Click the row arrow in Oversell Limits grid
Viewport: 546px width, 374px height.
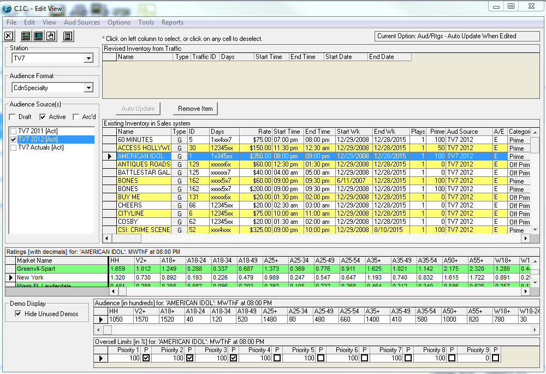pyautogui.click(x=100, y=358)
